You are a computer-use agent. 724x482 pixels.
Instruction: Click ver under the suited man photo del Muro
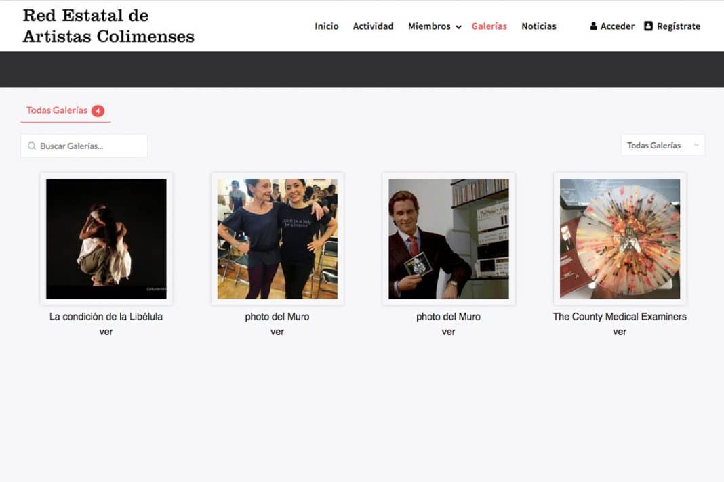[448, 332]
